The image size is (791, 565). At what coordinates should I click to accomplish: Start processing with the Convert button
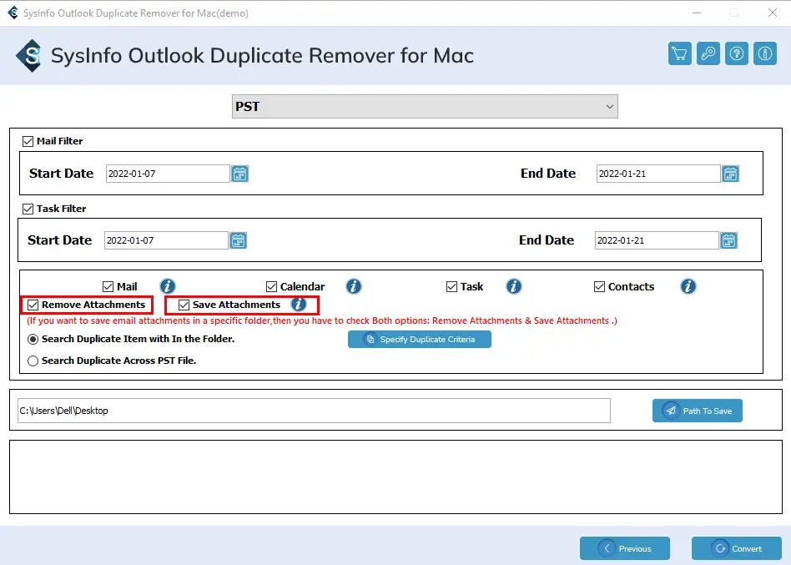point(737,548)
